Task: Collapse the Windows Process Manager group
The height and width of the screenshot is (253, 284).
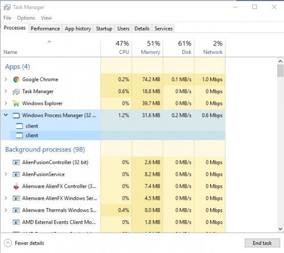Action: point(6,115)
